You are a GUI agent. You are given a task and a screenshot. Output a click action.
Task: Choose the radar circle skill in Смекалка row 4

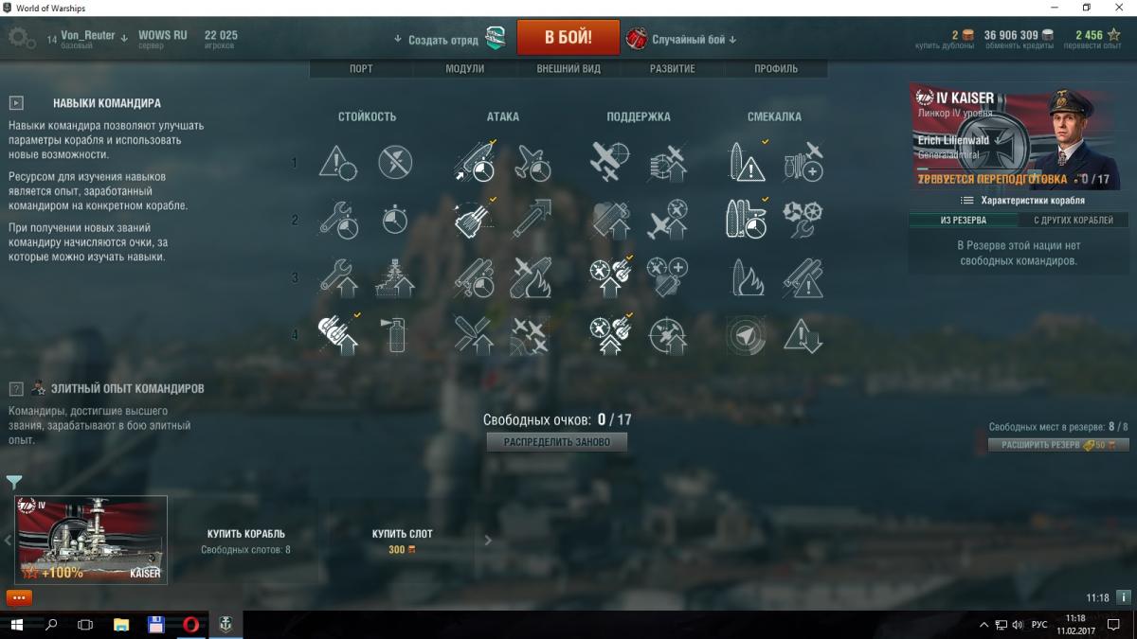(746, 334)
